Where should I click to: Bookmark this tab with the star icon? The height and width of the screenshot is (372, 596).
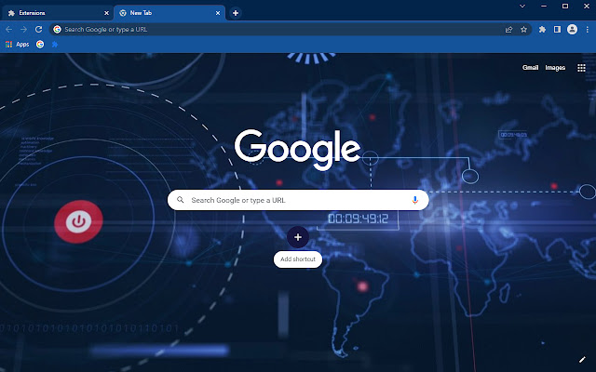click(x=523, y=29)
